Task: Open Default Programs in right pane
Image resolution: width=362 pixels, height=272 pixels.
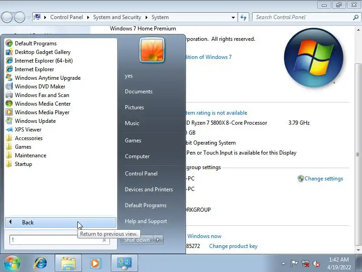Action: [x=146, y=205]
